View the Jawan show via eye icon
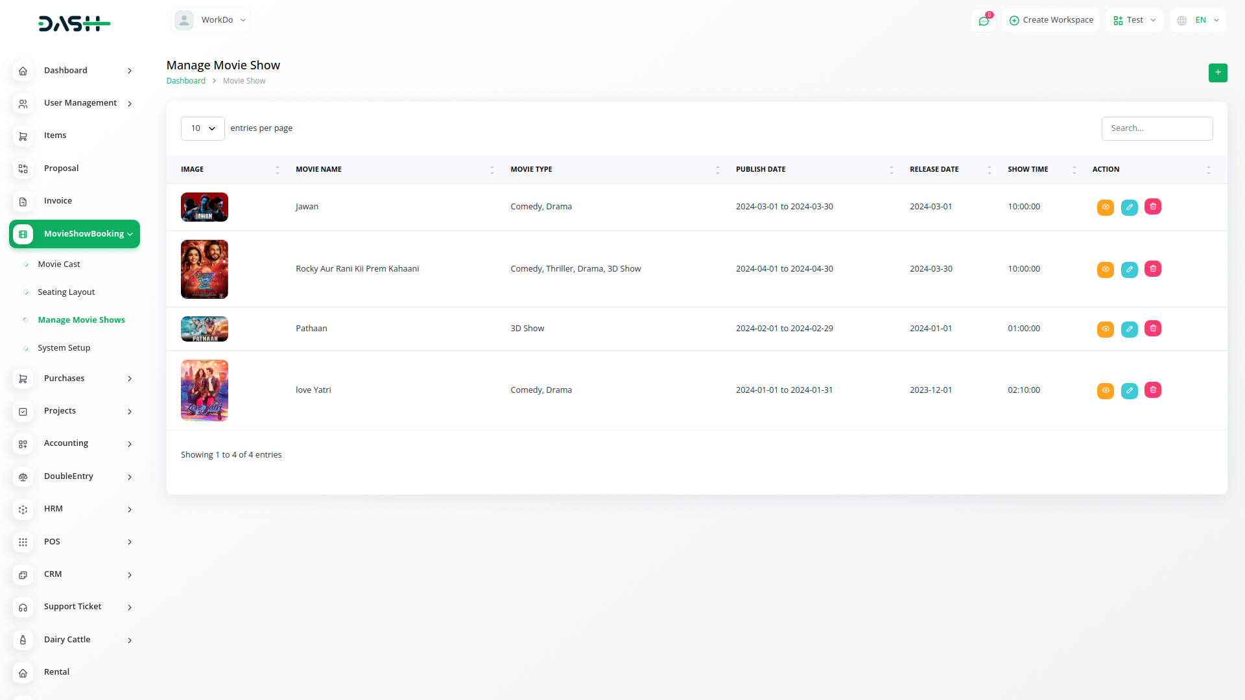 [1105, 207]
